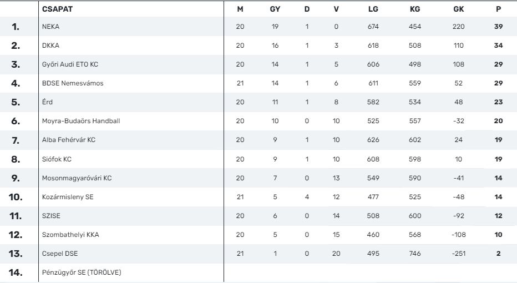Click Csepel DSE team name
The image size is (517, 283).
(60, 254)
